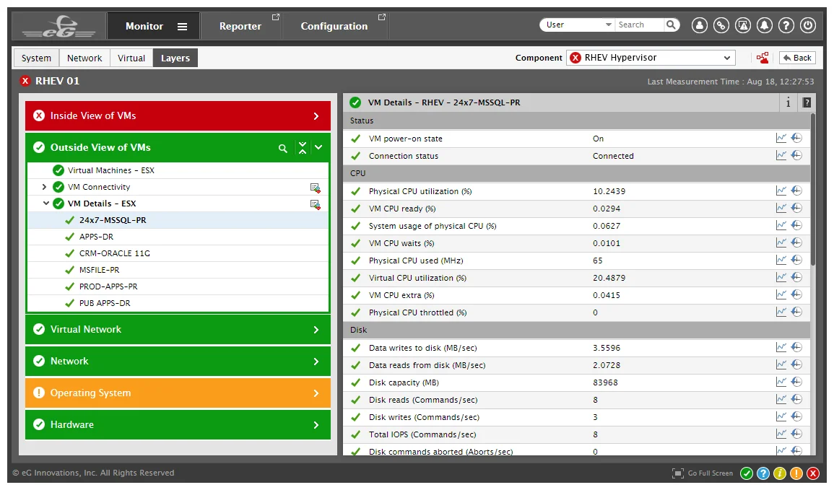Click the Search input field
Screen dimensions: 834x490
click(640, 25)
